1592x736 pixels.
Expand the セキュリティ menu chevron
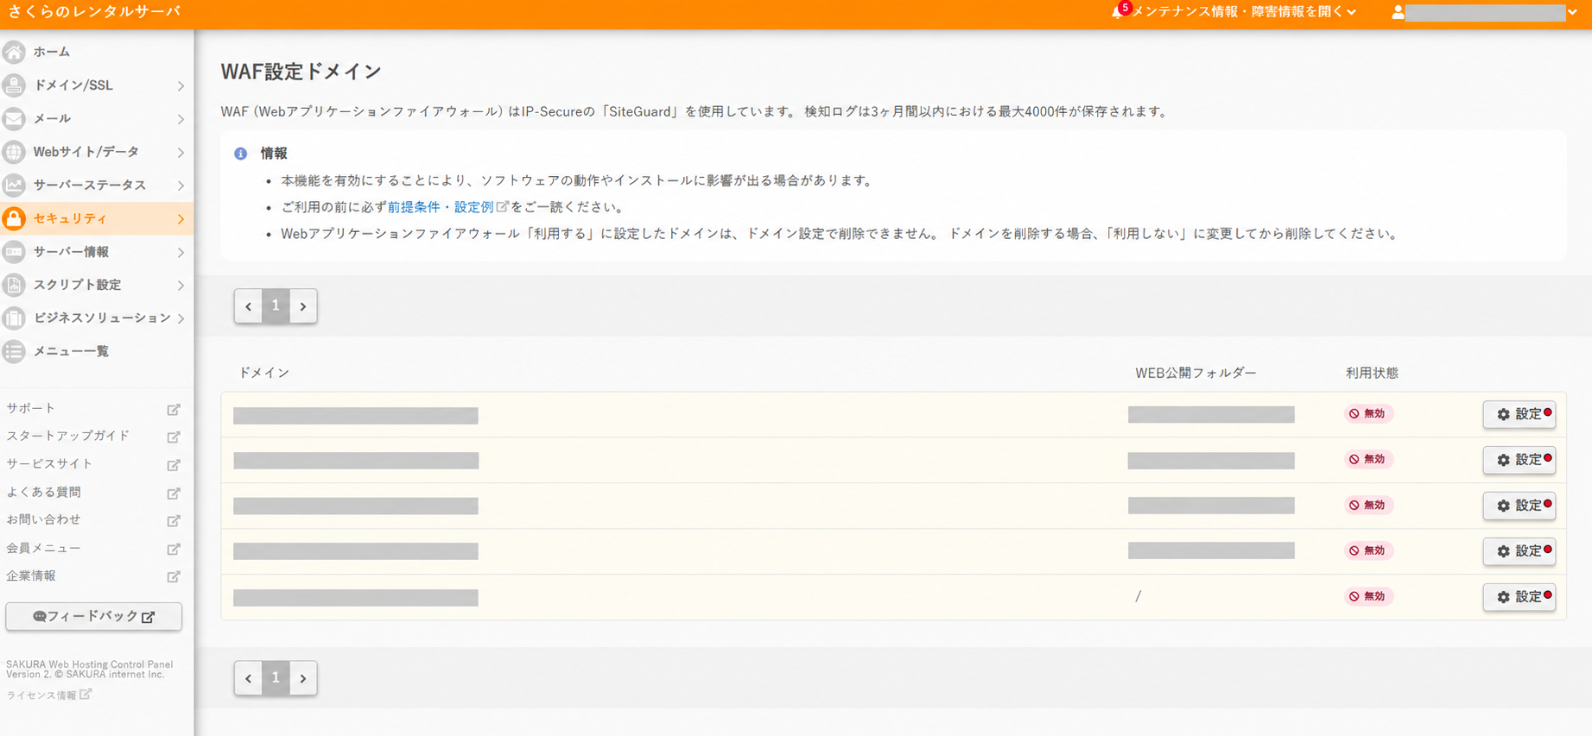(181, 219)
